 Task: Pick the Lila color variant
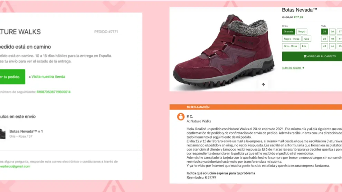tap(304, 46)
